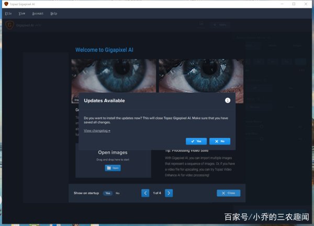Click the info icon in Updates Available dialog
This screenshot has width=314, height=226.
pos(228,100)
